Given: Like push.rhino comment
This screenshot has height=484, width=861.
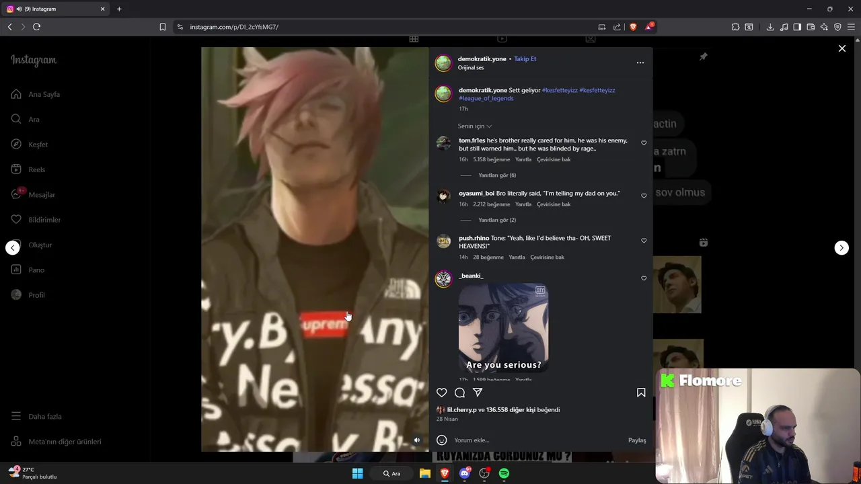Looking at the screenshot, I should pos(644,241).
